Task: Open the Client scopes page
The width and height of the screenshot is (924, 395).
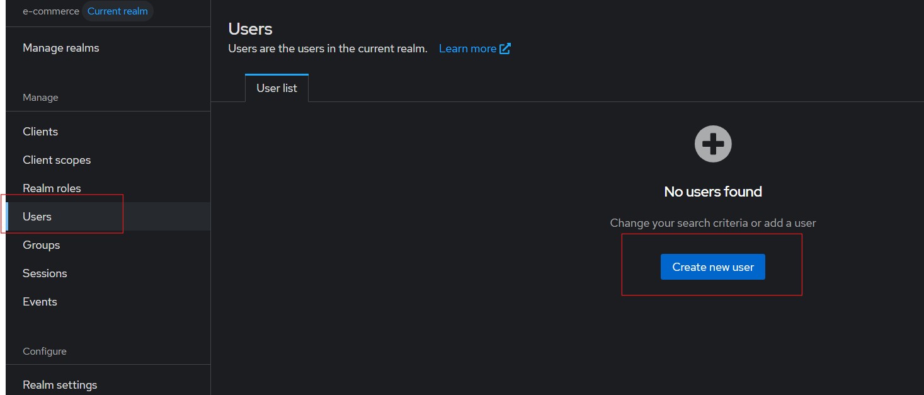Action: pos(57,160)
